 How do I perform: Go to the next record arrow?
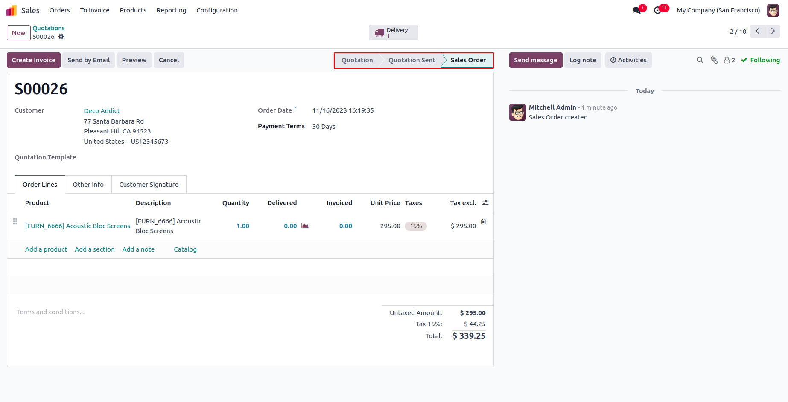(773, 31)
